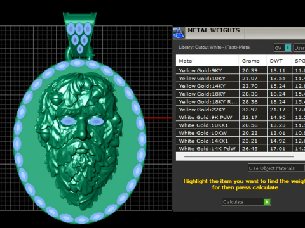Select the White Gold:14KX1 row
This screenshot has height=228, width=305.
240,141
